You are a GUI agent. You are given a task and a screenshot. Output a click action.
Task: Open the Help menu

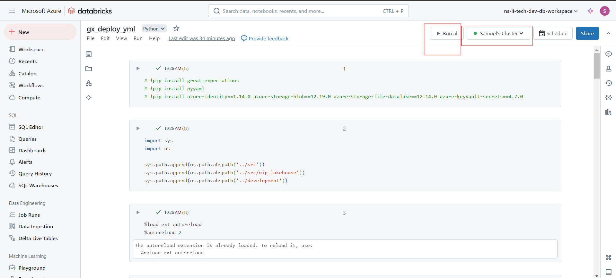(x=154, y=38)
